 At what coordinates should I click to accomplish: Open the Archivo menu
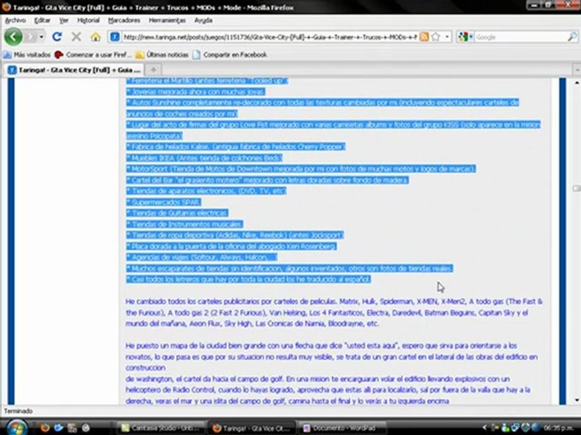pyautogui.click(x=15, y=21)
